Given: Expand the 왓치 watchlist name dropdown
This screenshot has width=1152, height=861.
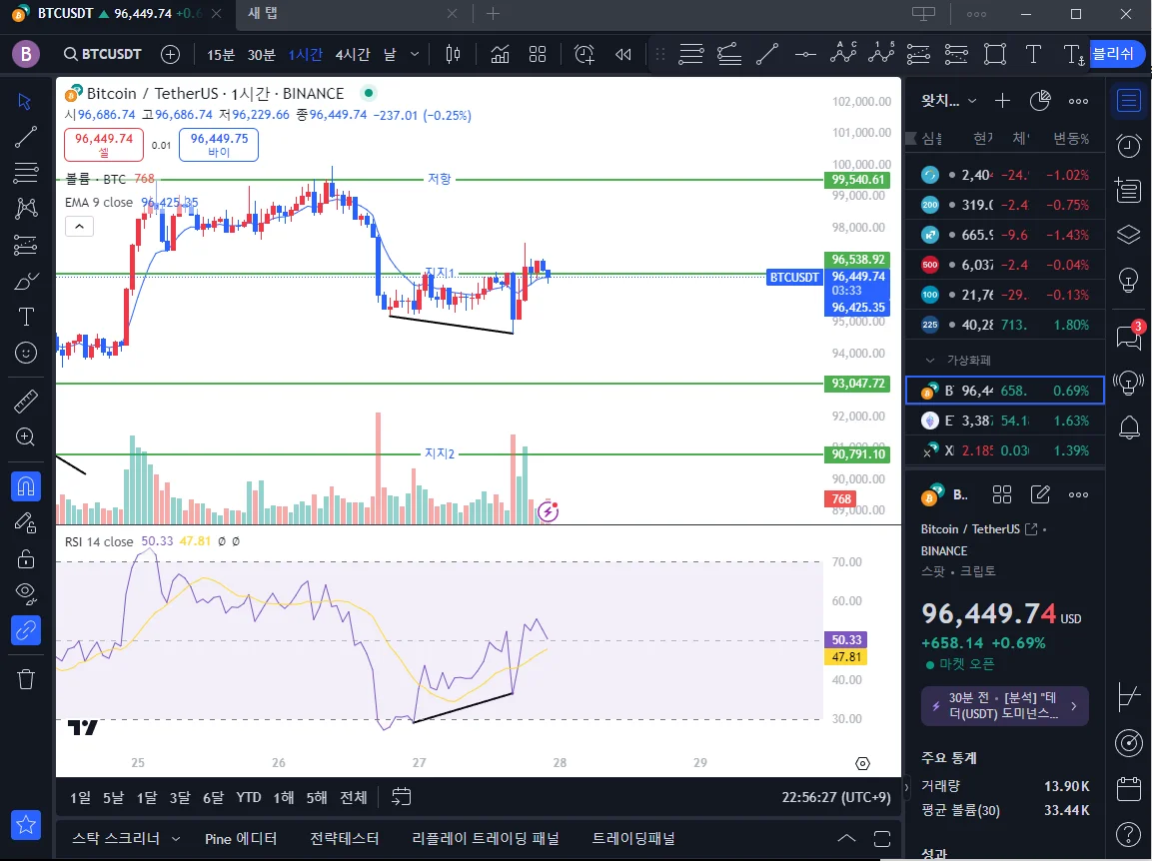Looking at the screenshot, I should [948, 101].
